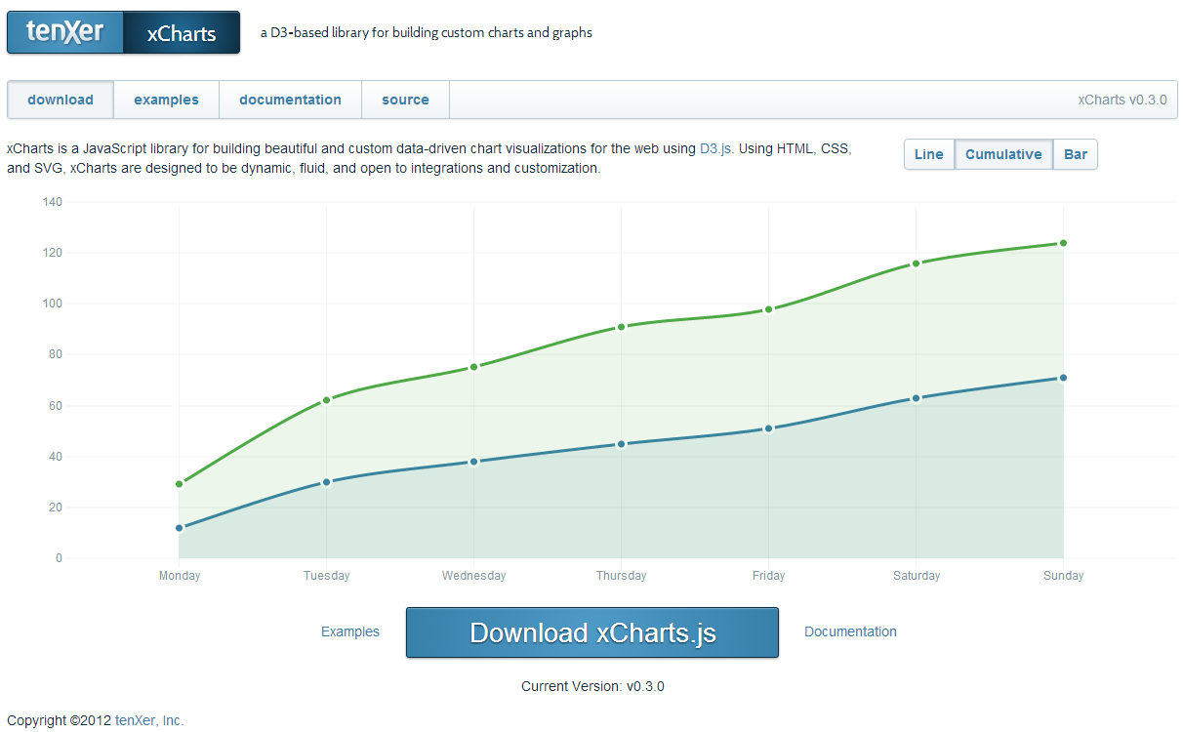Click the 120 y-axis value
The width and height of the screenshot is (1183, 732).
click(x=53, y=253)
